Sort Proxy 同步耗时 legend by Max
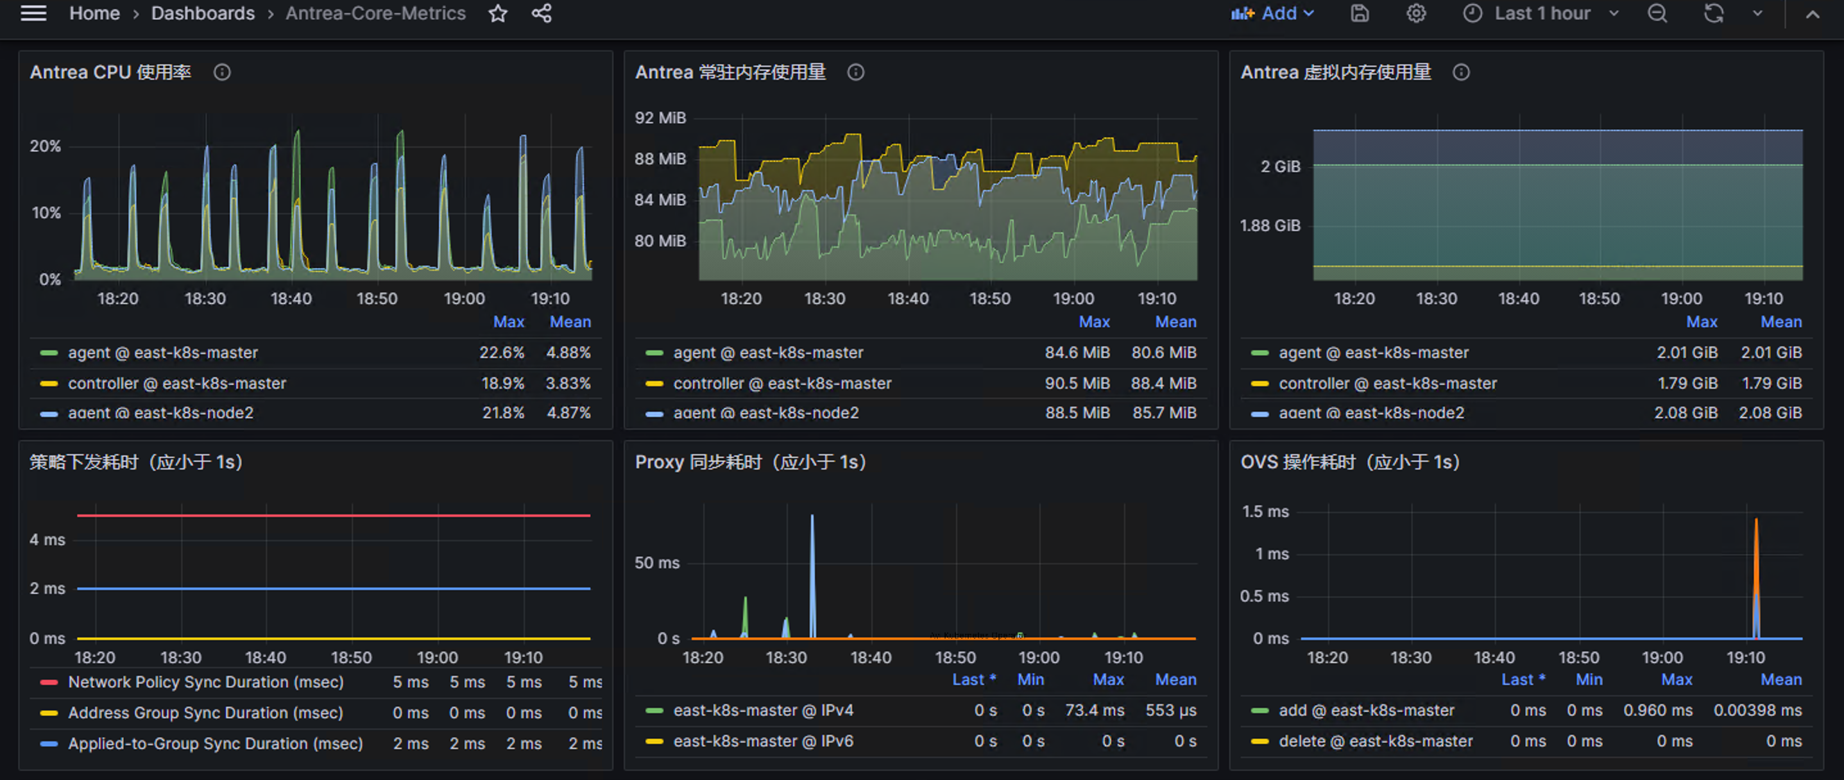 (x=1109, y=680)
